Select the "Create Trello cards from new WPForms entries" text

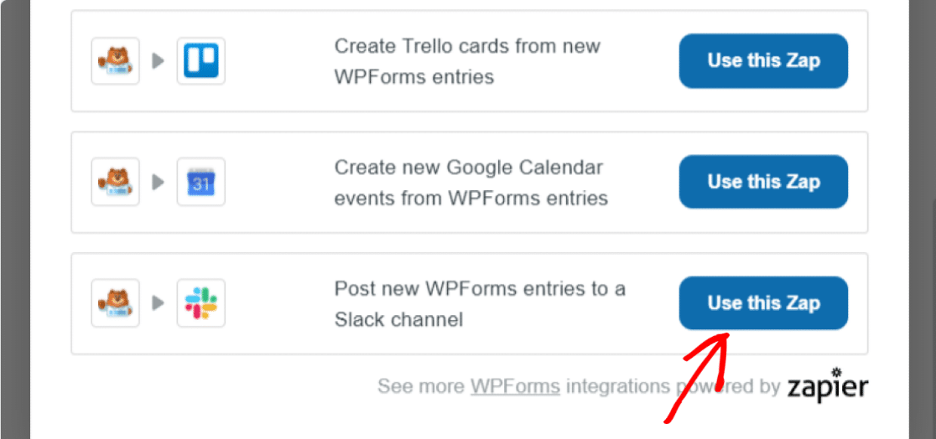click(x=467, y=61)
